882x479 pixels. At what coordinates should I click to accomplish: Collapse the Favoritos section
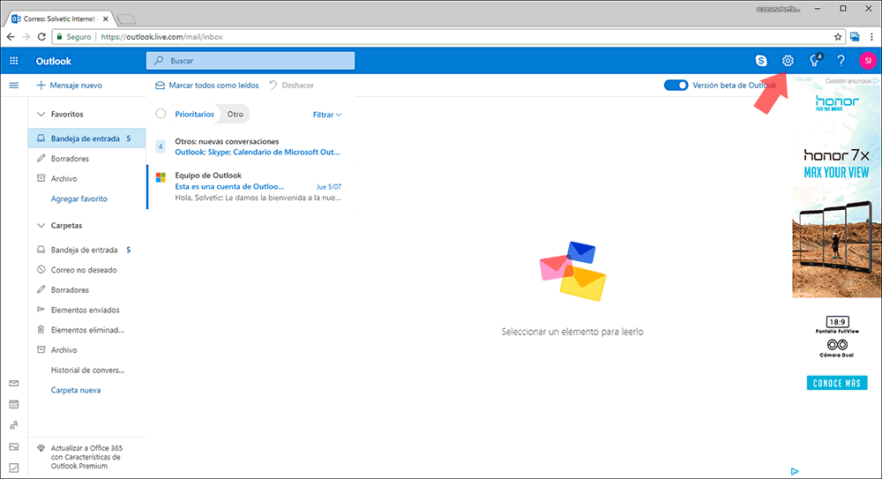[41, 115]
